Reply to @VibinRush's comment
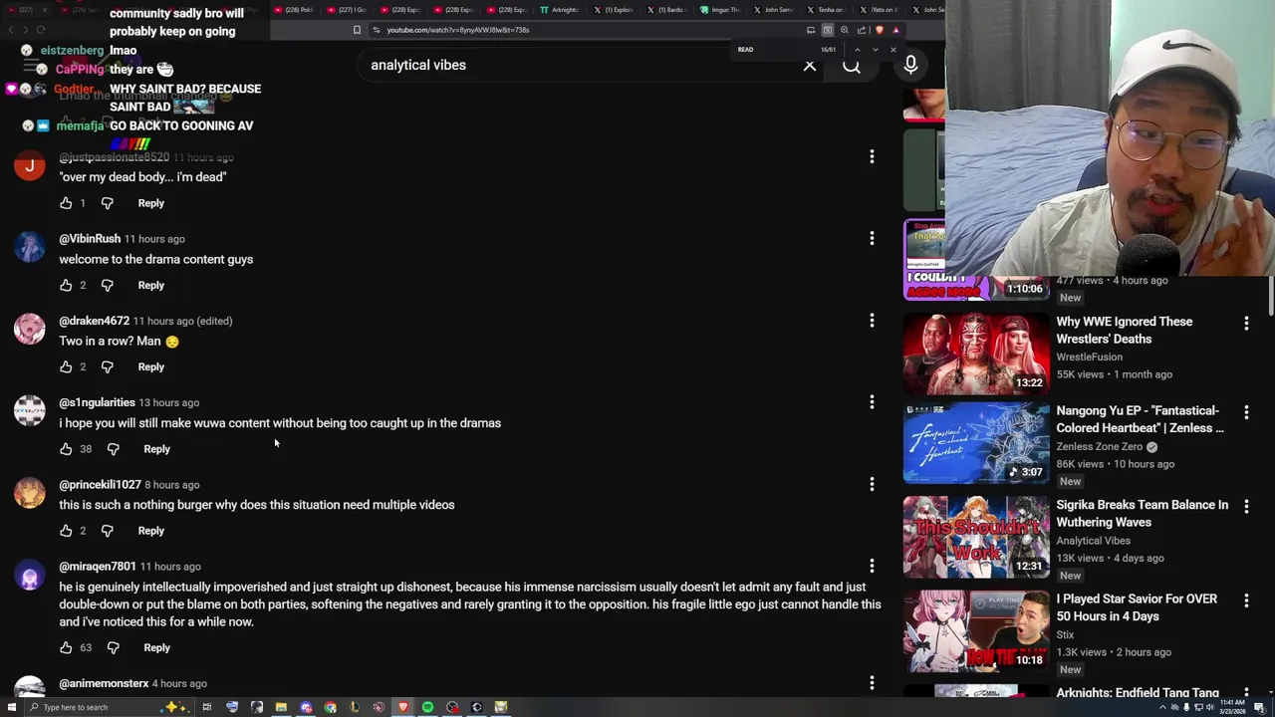 (151, 285)
